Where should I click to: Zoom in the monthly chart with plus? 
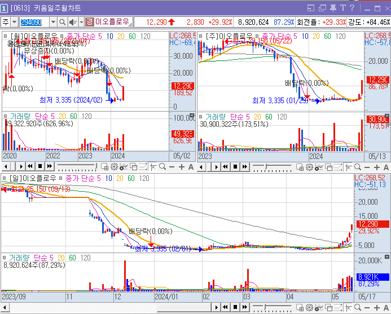click(182, 167)
